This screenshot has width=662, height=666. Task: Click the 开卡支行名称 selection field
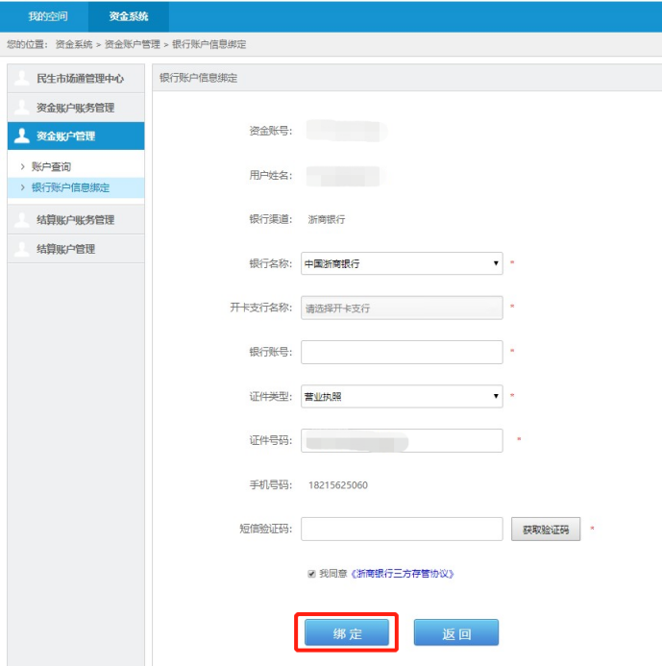(402, 308)
